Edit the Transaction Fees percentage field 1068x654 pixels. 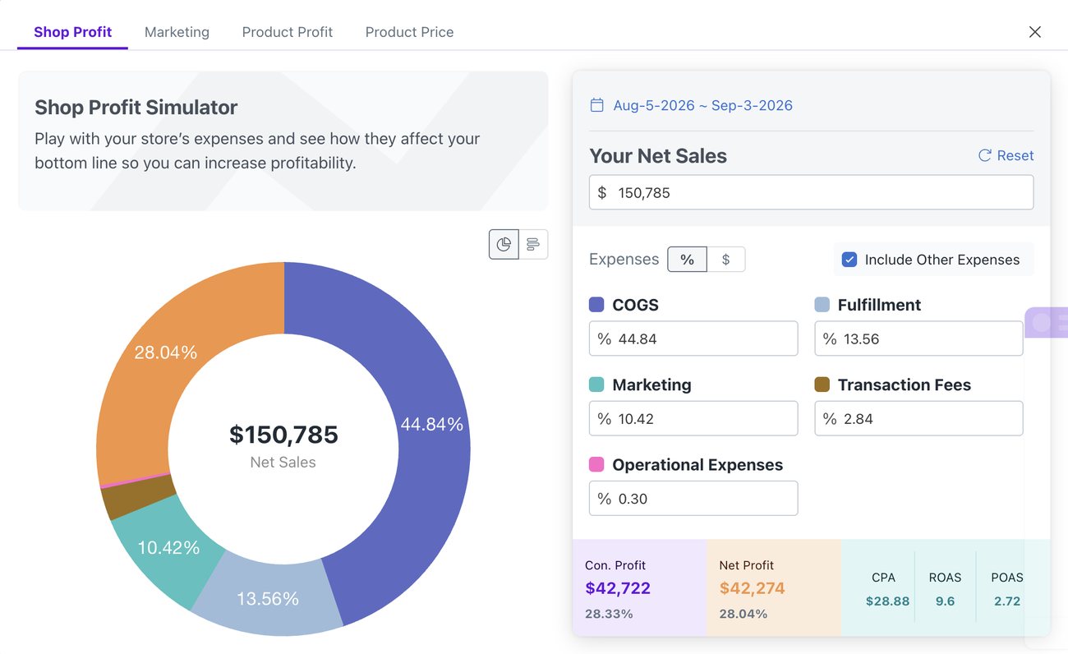(x=918, y=418)
